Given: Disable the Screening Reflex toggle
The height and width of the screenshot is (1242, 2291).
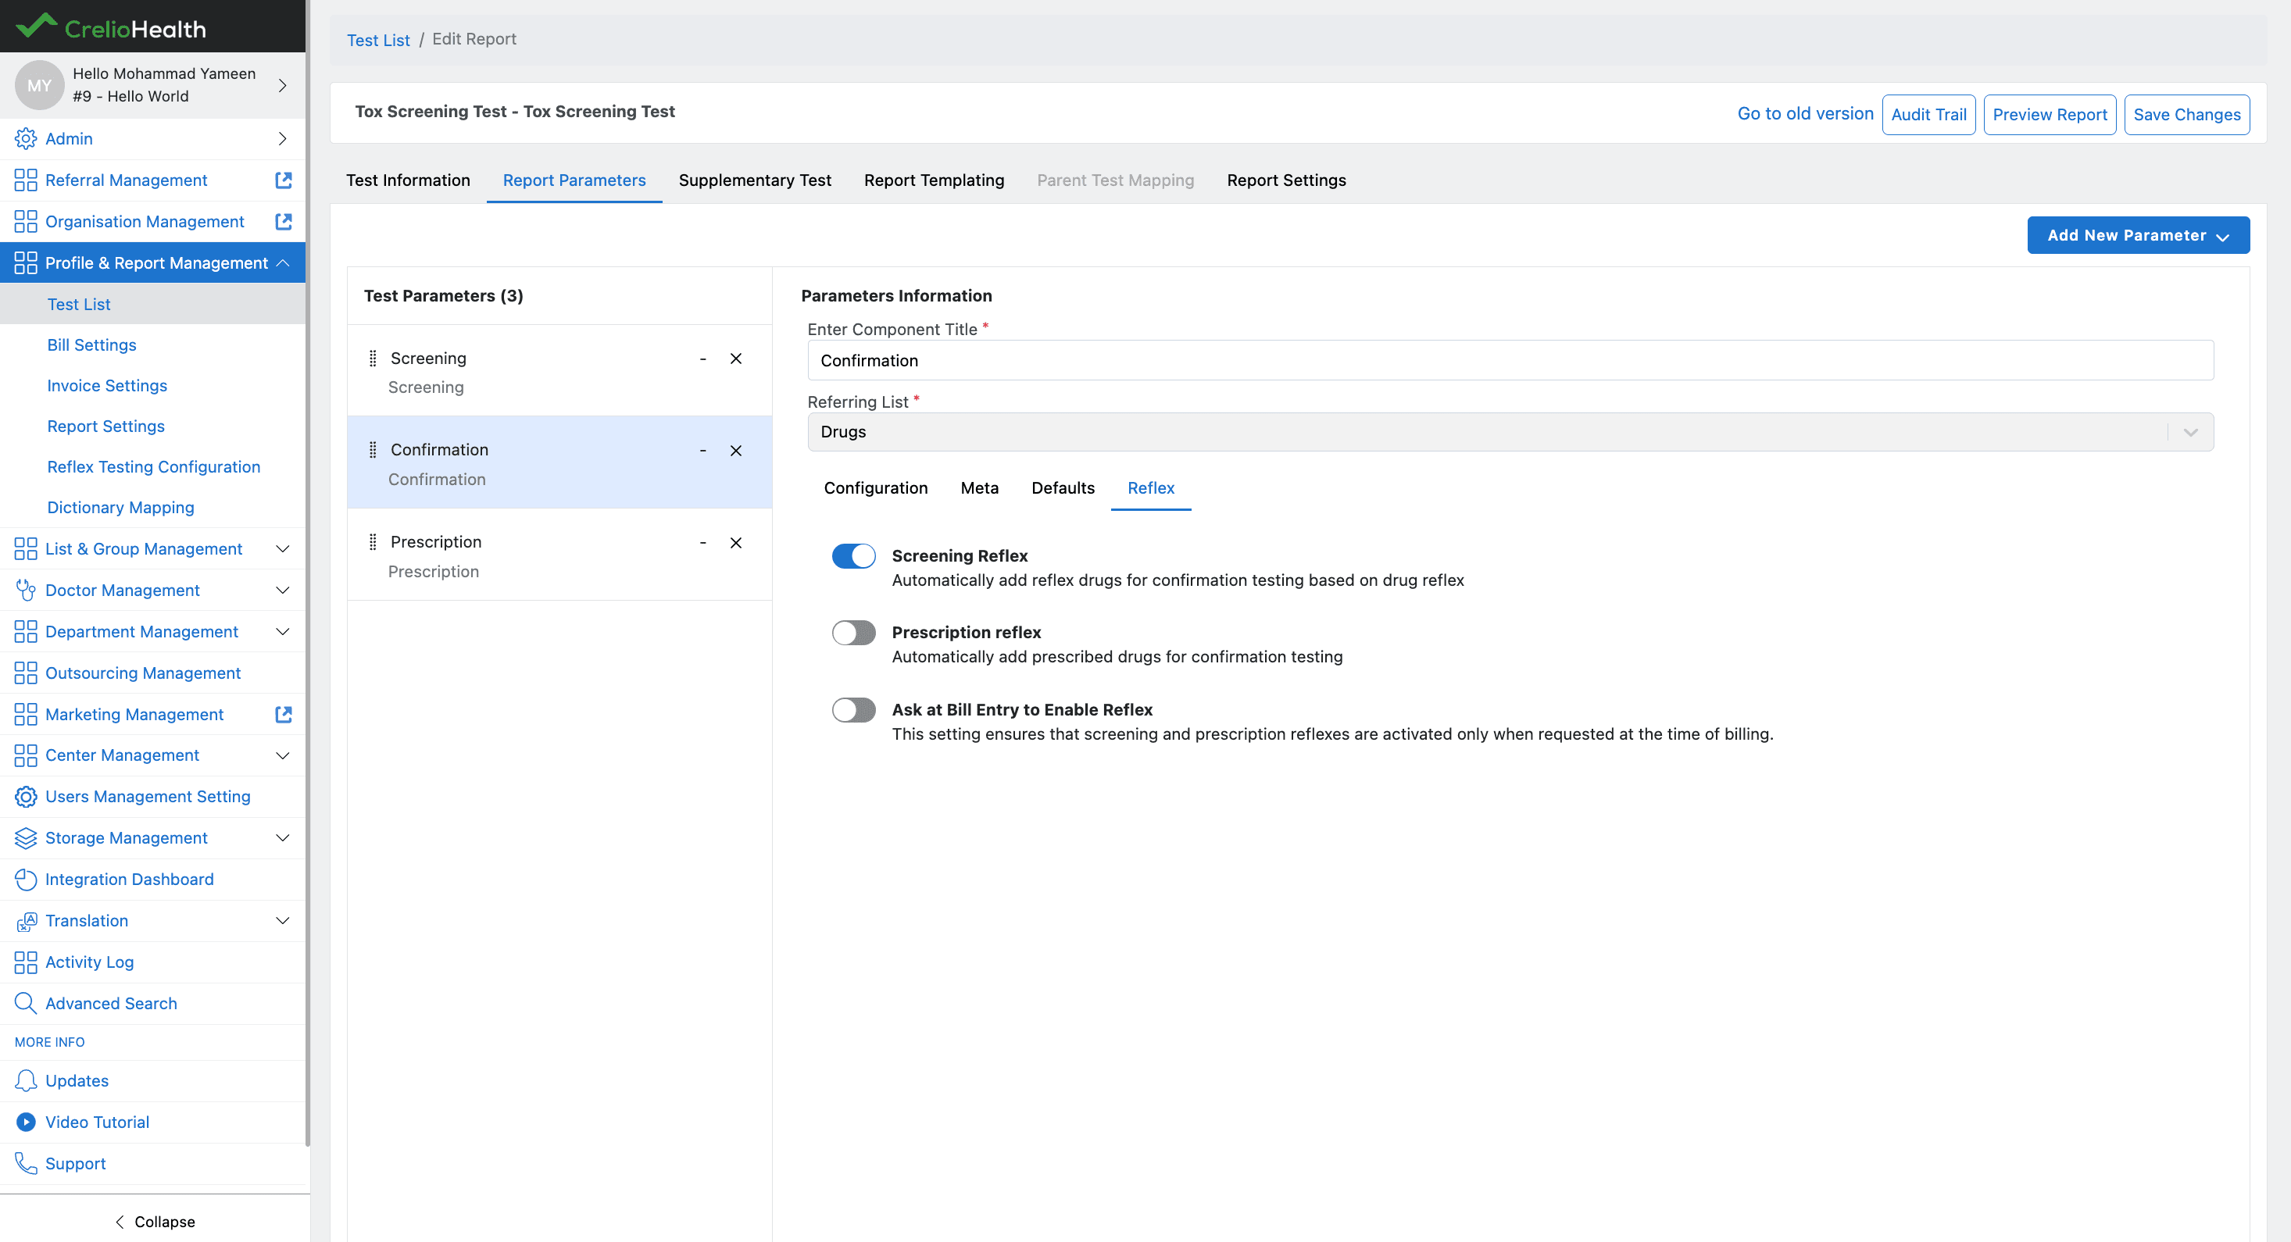Looking at the screenshot, I should tap(854, 555).
